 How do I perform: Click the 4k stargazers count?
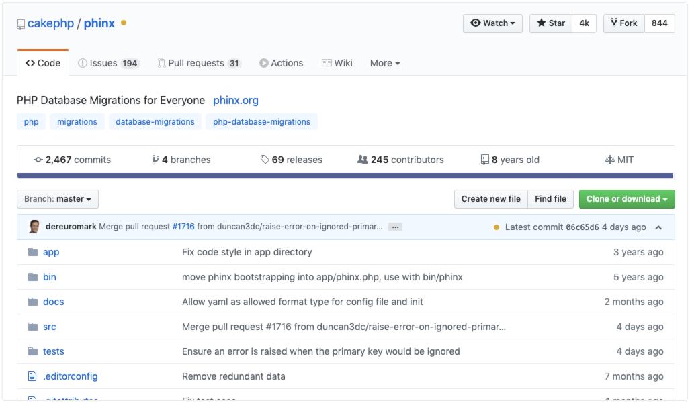click(x=584, y=23)
